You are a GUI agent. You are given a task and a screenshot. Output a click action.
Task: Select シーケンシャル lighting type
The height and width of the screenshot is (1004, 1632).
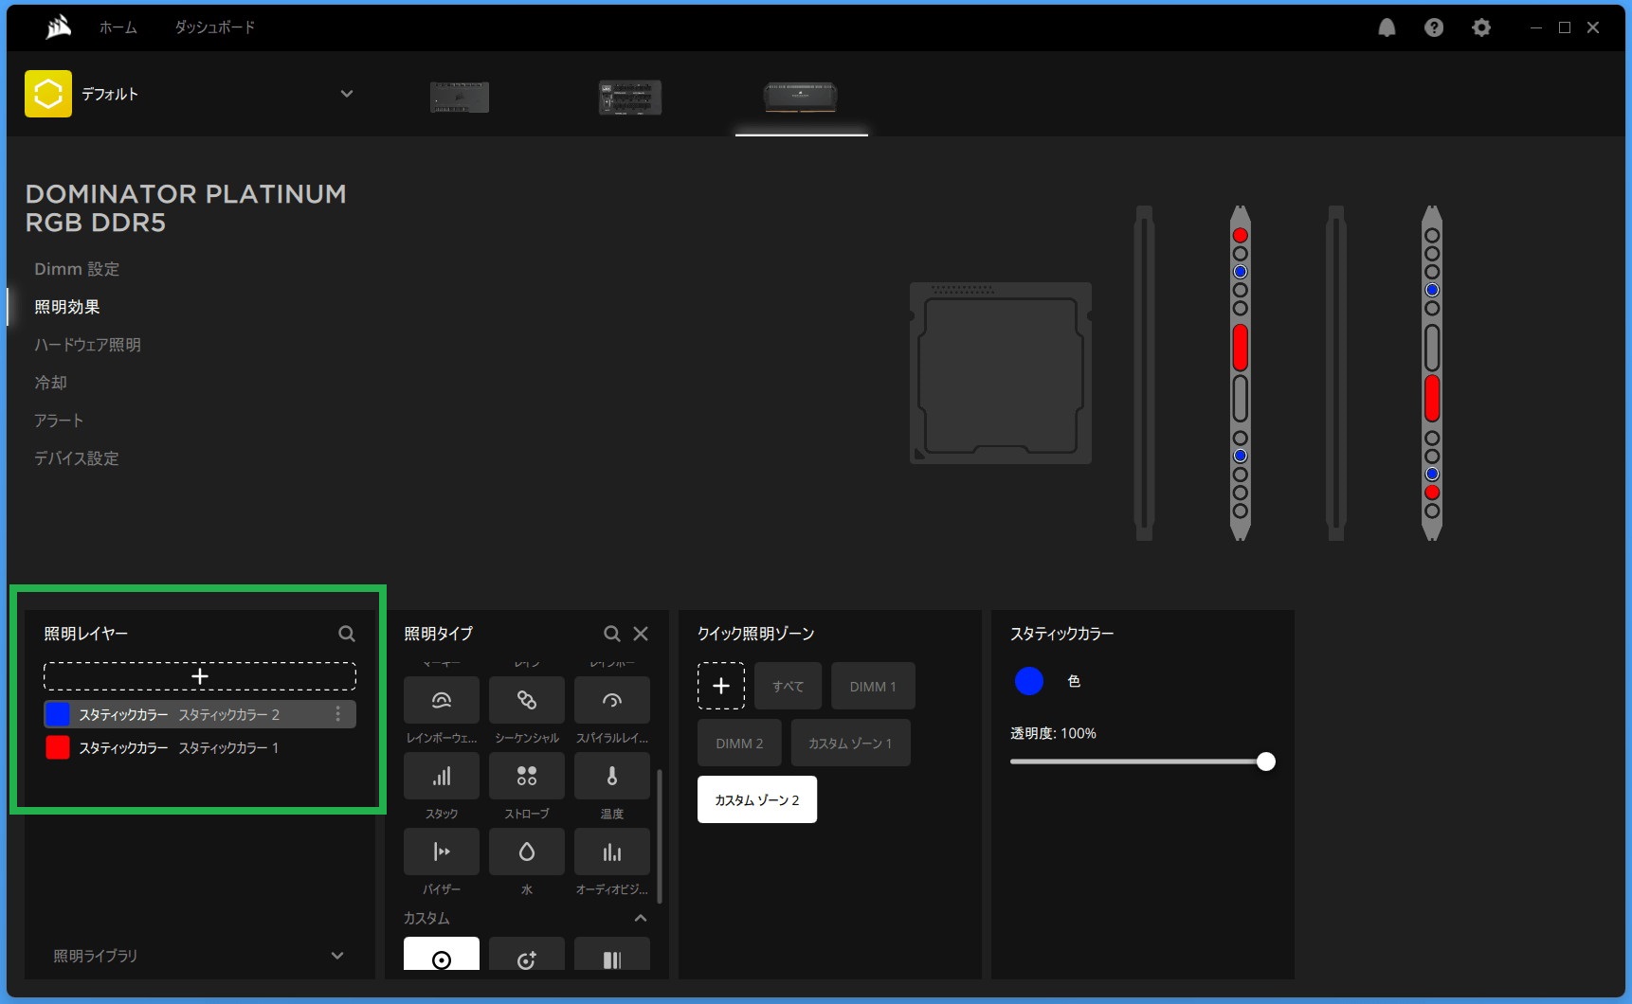[x=527, y=700]
